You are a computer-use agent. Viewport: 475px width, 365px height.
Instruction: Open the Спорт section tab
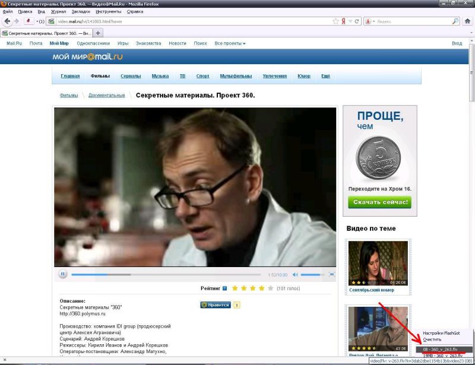[202, 76]
